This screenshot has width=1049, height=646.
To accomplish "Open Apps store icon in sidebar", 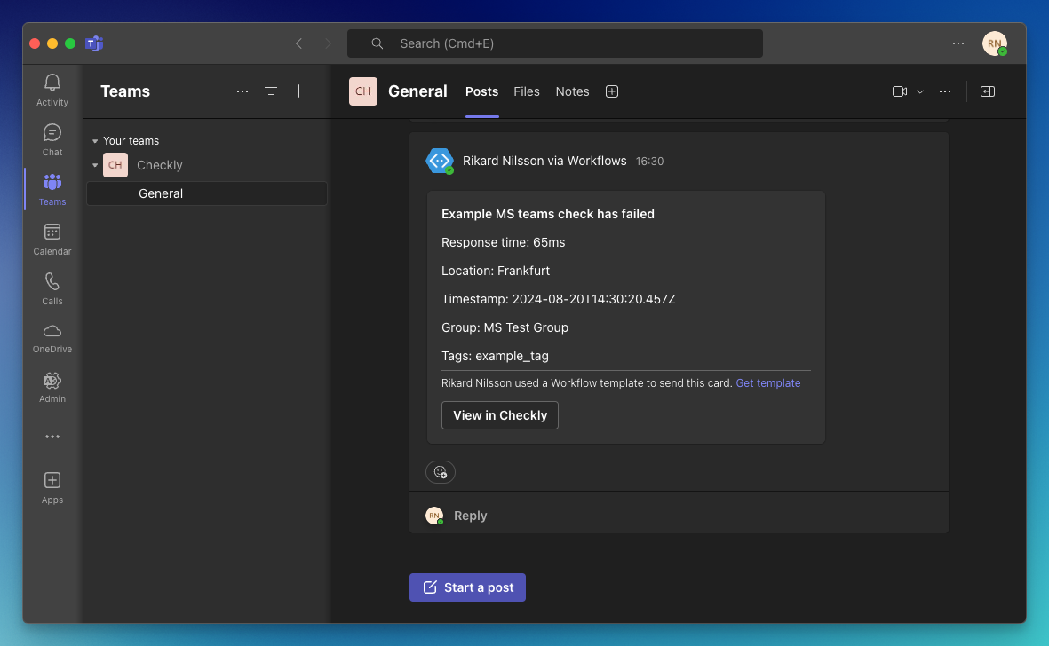I will click(52, 480).
